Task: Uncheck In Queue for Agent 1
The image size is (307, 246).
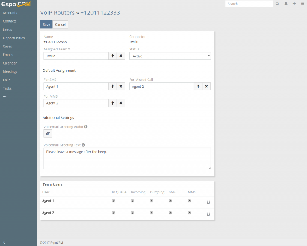Action: click(113, 201)
